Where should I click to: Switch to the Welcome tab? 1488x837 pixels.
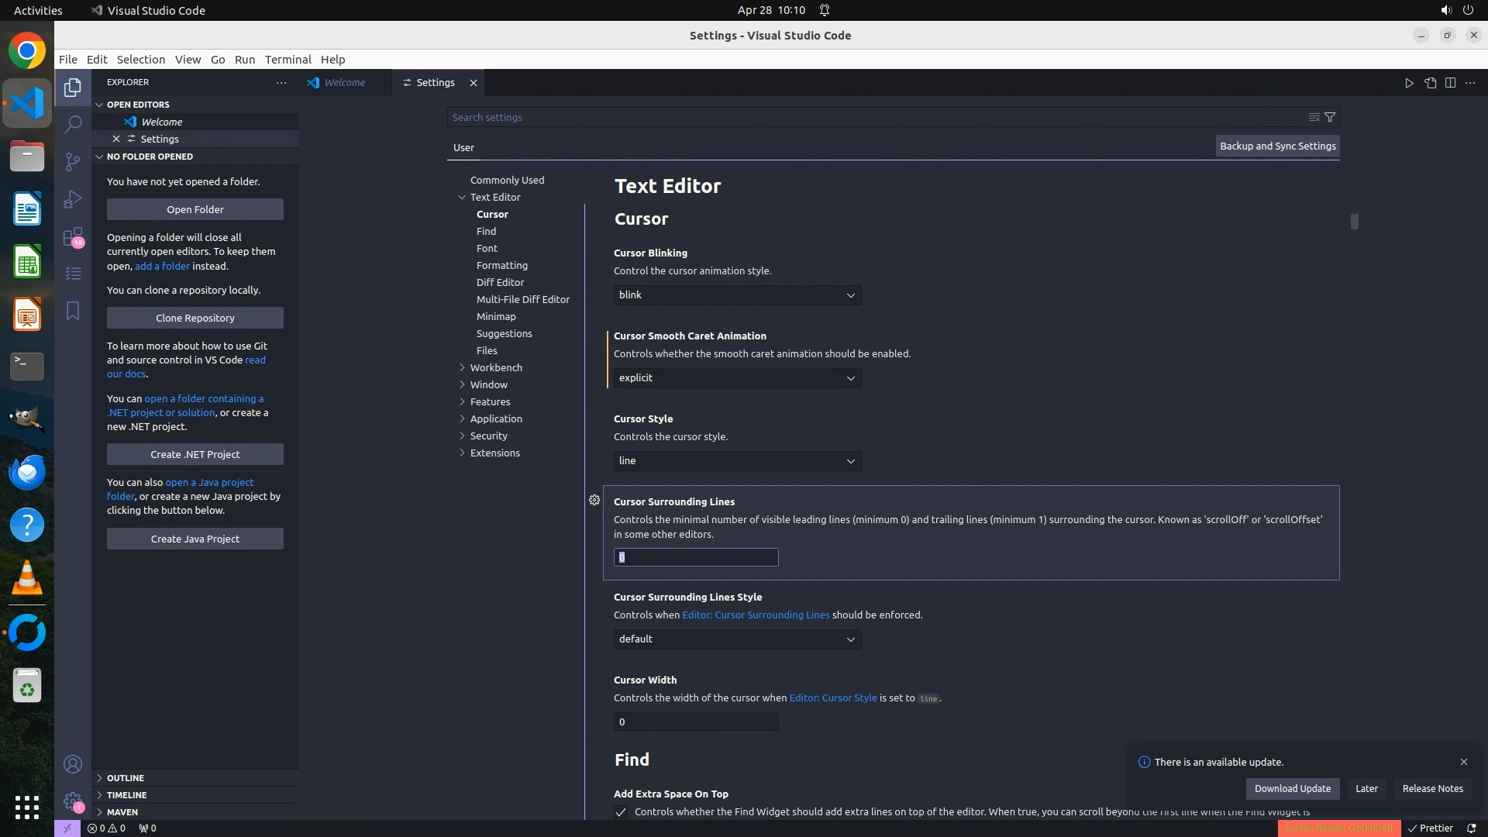coord(344,83)
